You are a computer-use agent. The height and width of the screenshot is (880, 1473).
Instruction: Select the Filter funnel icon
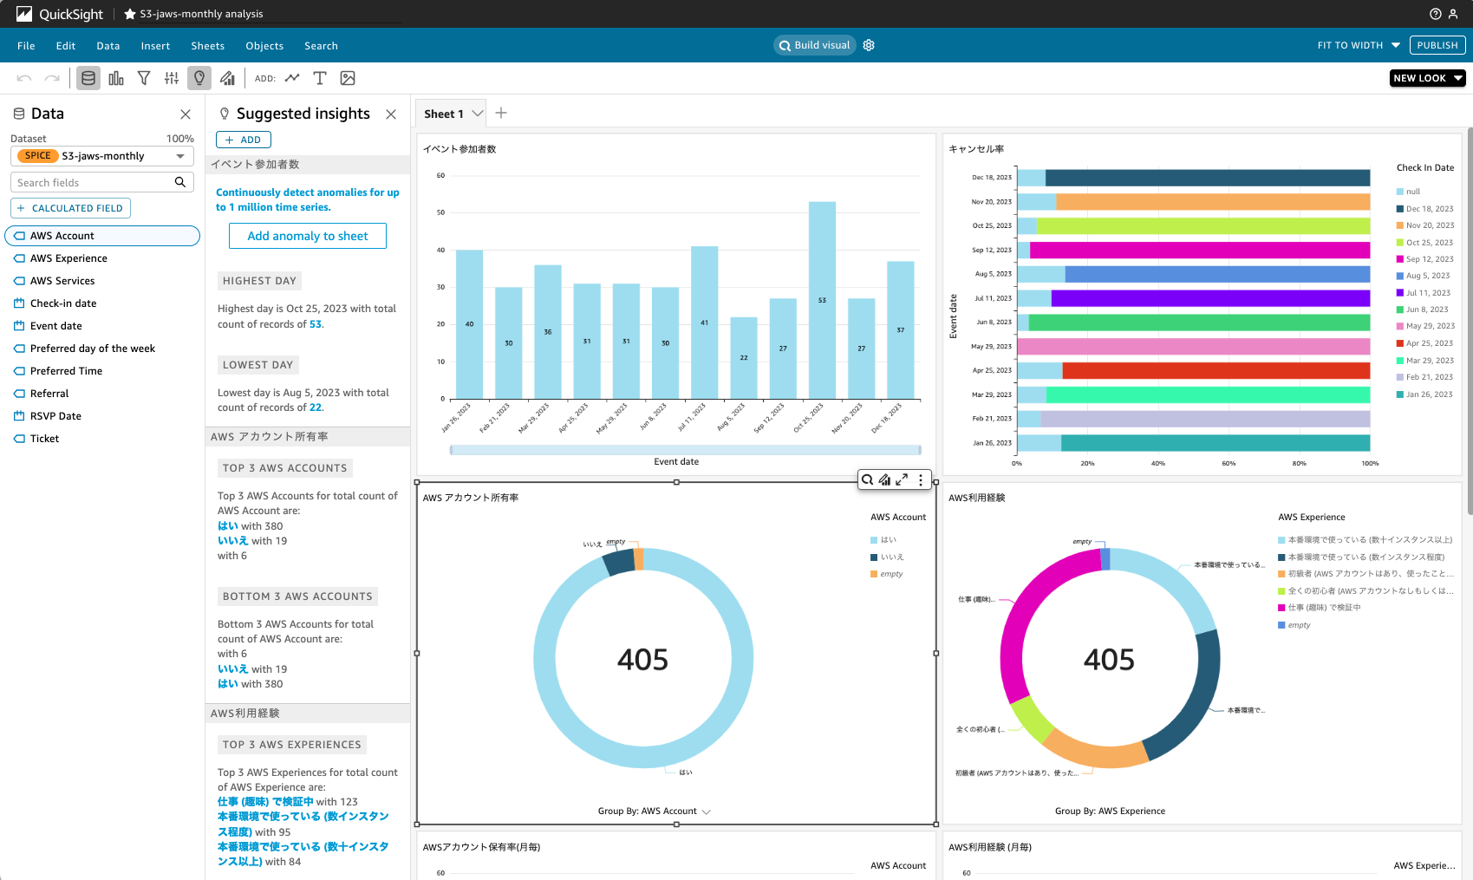(144, 78)
